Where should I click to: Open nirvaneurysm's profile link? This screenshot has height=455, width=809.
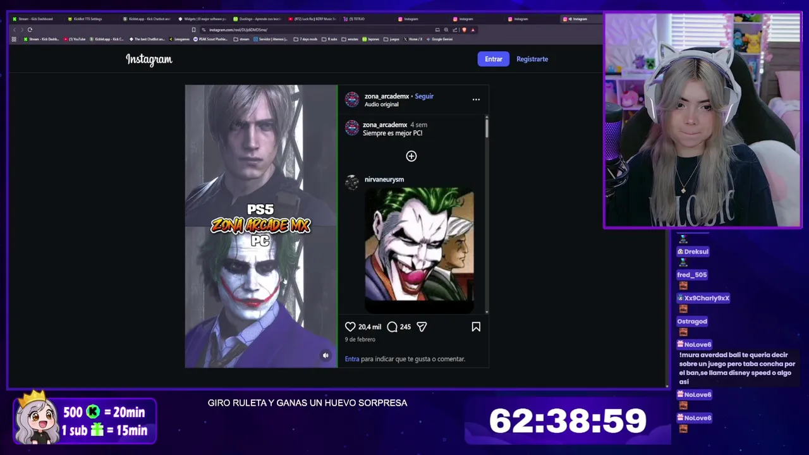coord(384,179)
